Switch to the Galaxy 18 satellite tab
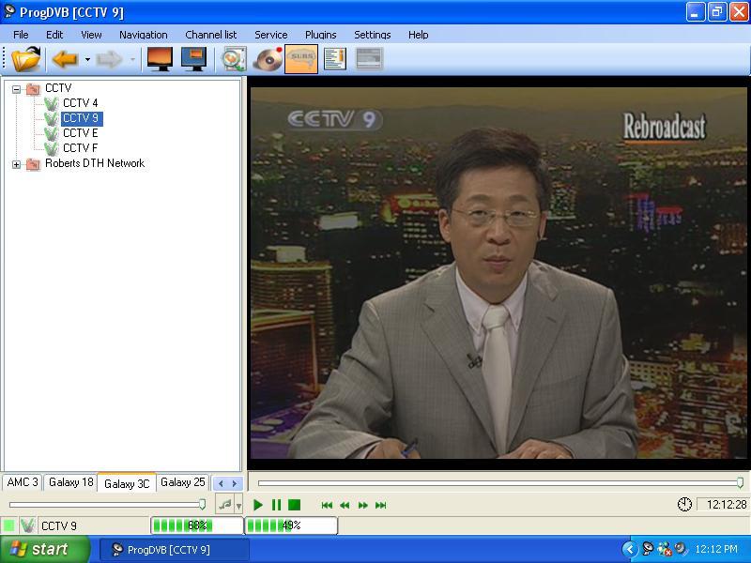751x563 pixels. (71, 482)
